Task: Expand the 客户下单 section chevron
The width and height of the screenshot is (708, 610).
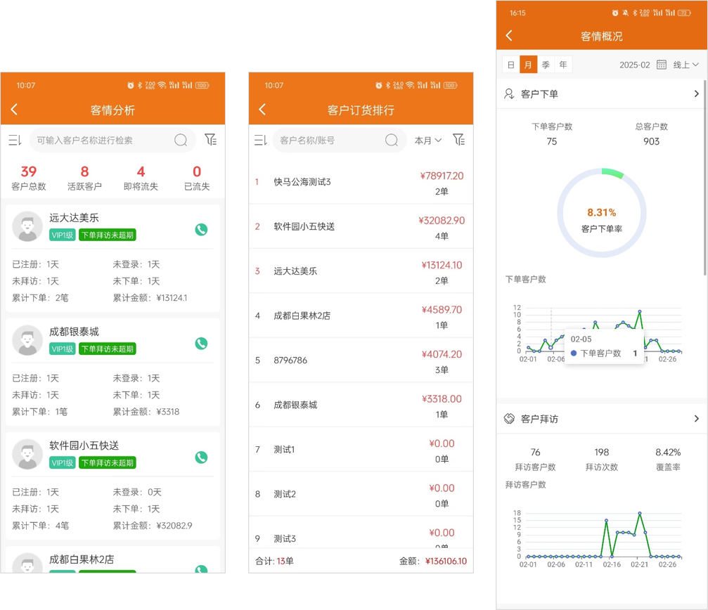Action: (x=696, y=93)
